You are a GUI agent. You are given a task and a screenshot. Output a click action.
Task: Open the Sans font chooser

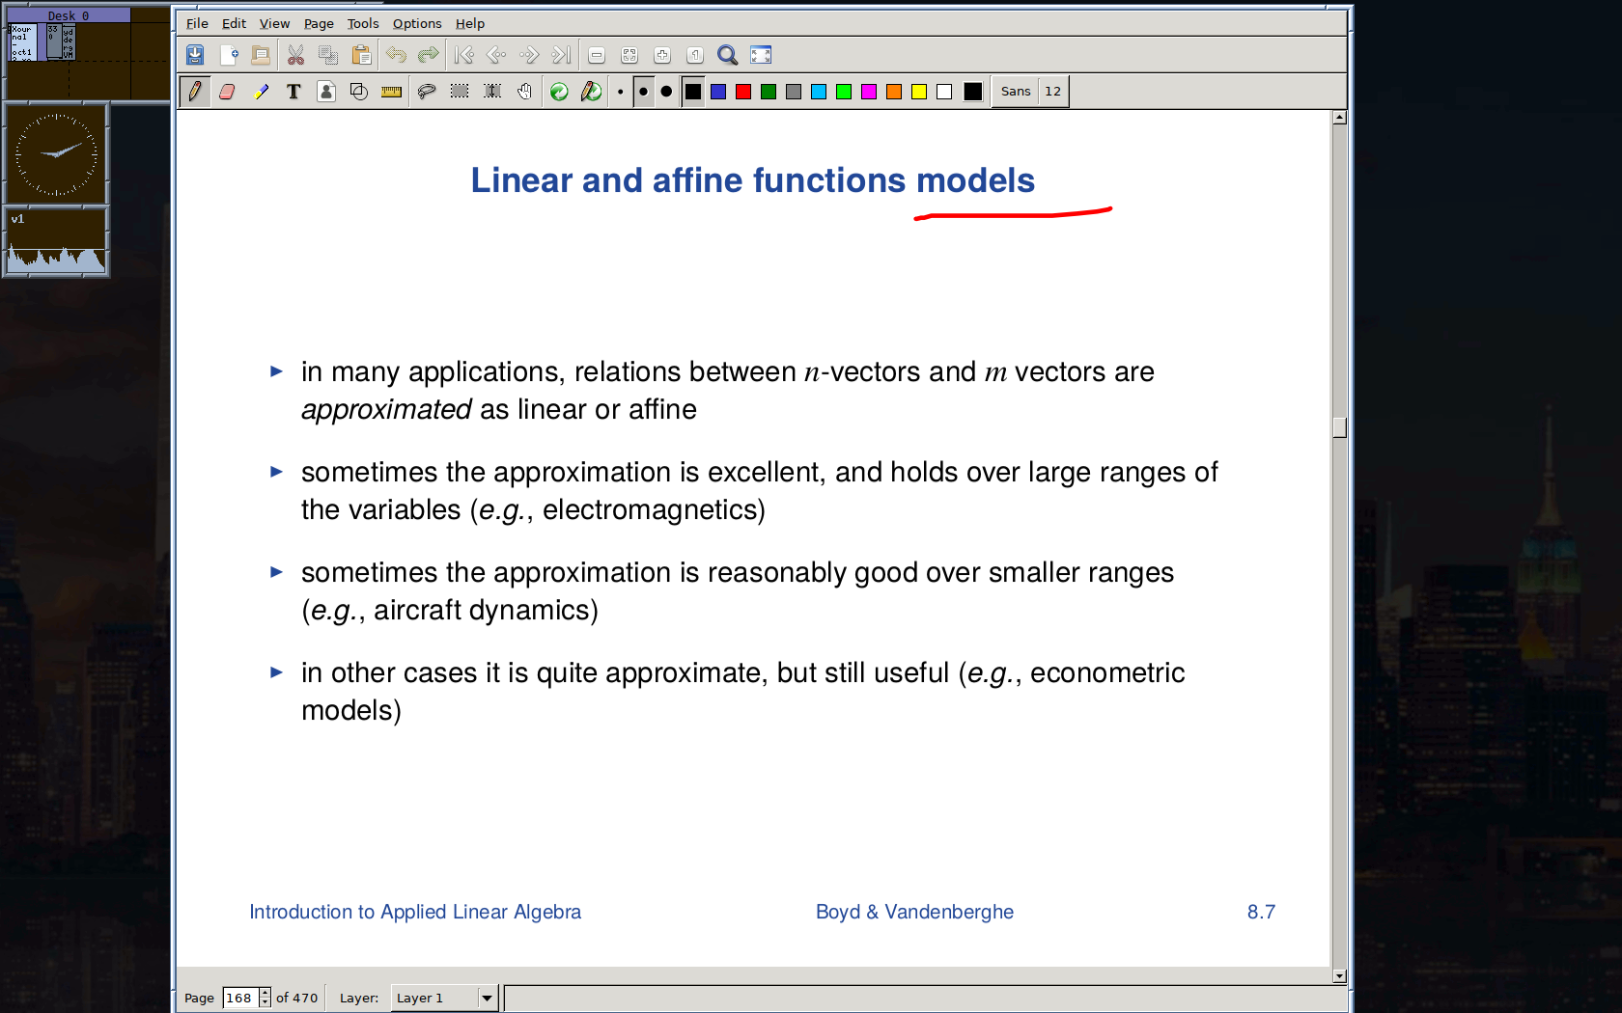(x=1015, y=92)
